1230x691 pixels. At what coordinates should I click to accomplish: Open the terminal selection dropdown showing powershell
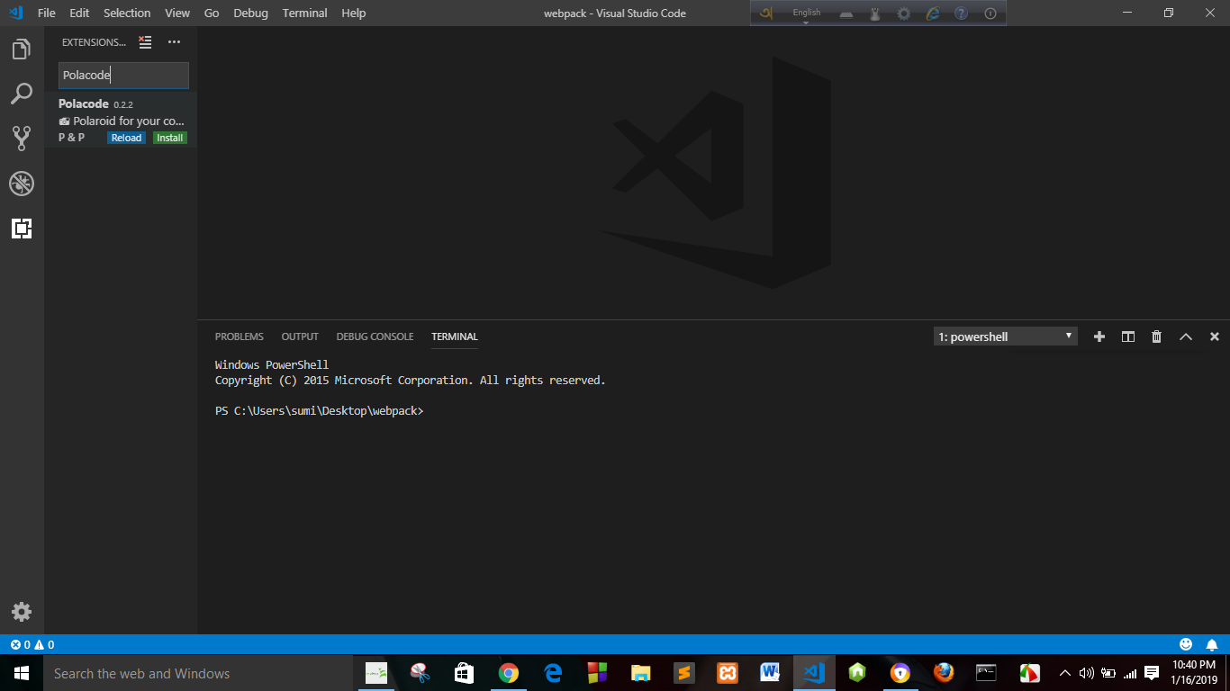1005,336
